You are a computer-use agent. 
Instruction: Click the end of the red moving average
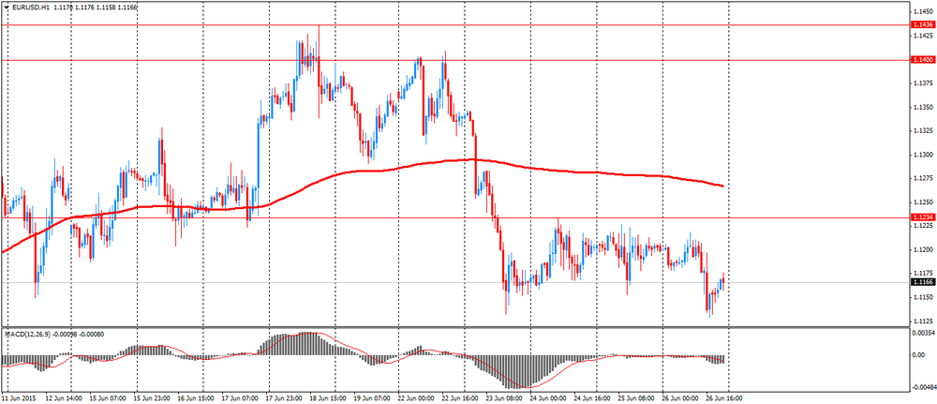tap(723, 186)
